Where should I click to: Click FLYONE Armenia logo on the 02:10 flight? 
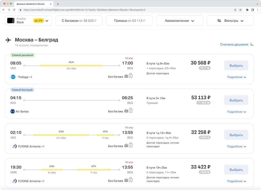14,146
